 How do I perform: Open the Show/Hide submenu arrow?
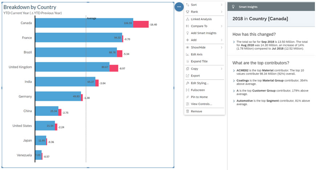point(222,47)
